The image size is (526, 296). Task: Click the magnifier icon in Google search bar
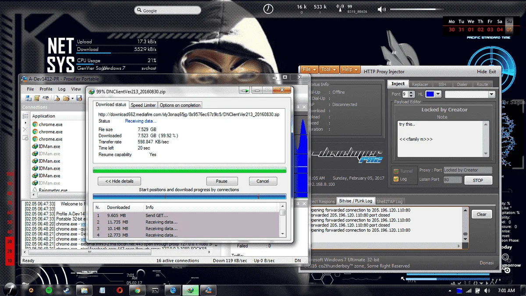coord(139,11)
